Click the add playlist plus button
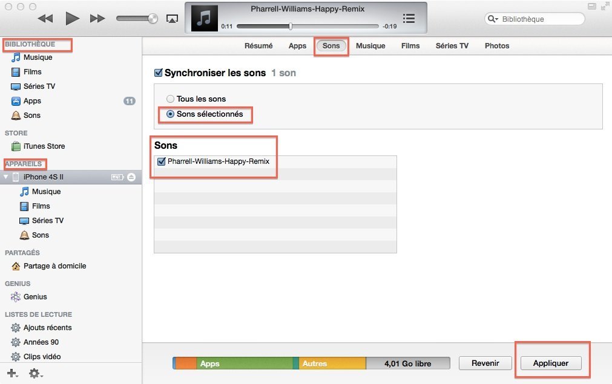 pyautogui.click(x=13, y=374)
